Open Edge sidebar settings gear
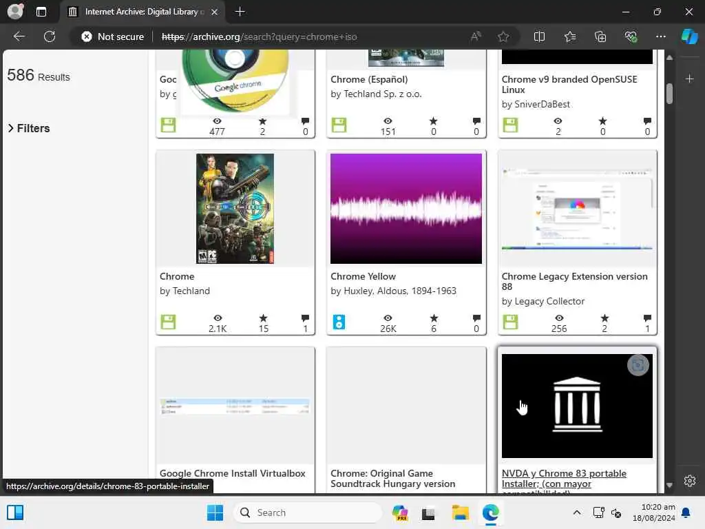Screen dimensions: 705x529 pyautogui.click(x=689, y=481)
